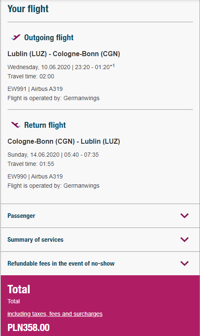
Task: Expand the Passenger section chevron
Action: (x=185, y=216)
